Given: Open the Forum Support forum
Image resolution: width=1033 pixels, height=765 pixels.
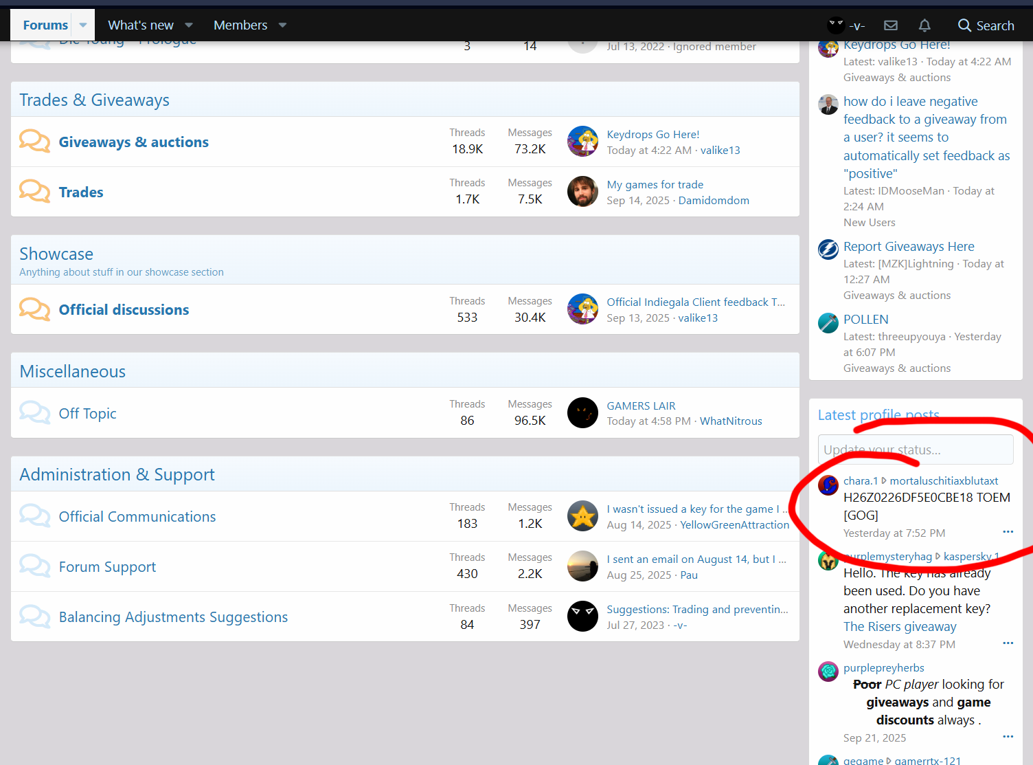Looking at the screenshot, I should (x=107, y=567).
